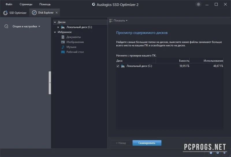Select Локальный диск (C:) in the tree
This screenshot has width=231, height=157.
point(79,27)
